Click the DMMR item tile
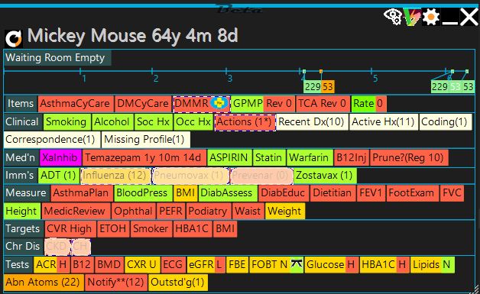The width and height of the screenshot is (480, 294). (201, 104)
